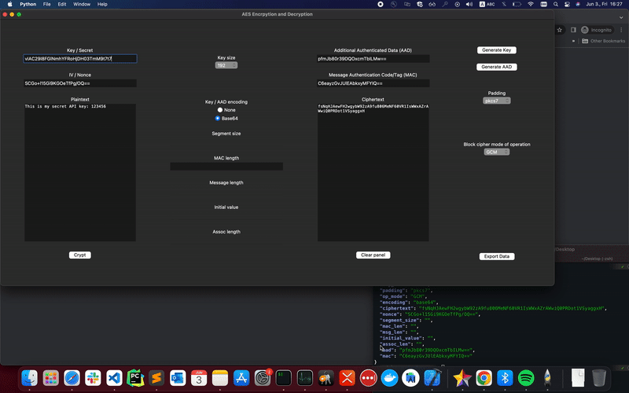Click the Generate AAD button
This screenshot has width=629, height=393.
497,67
